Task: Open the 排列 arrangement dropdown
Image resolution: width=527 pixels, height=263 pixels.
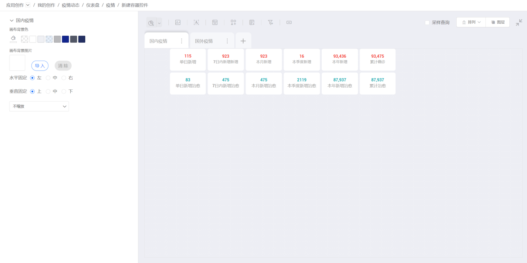Action: point(471,22)
